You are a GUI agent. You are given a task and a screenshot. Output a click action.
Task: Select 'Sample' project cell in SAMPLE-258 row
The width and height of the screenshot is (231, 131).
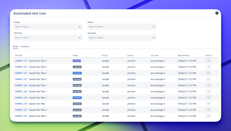click(x=105, y=104)
